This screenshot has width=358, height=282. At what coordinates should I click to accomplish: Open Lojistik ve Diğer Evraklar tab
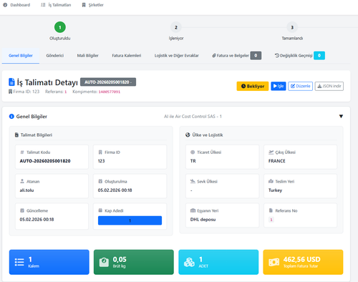pos(176,56)
